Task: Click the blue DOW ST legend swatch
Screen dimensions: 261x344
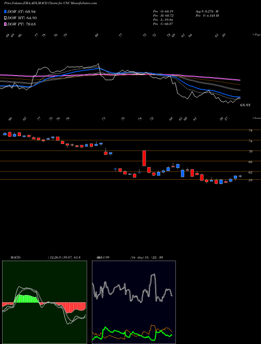Action: 5,11
